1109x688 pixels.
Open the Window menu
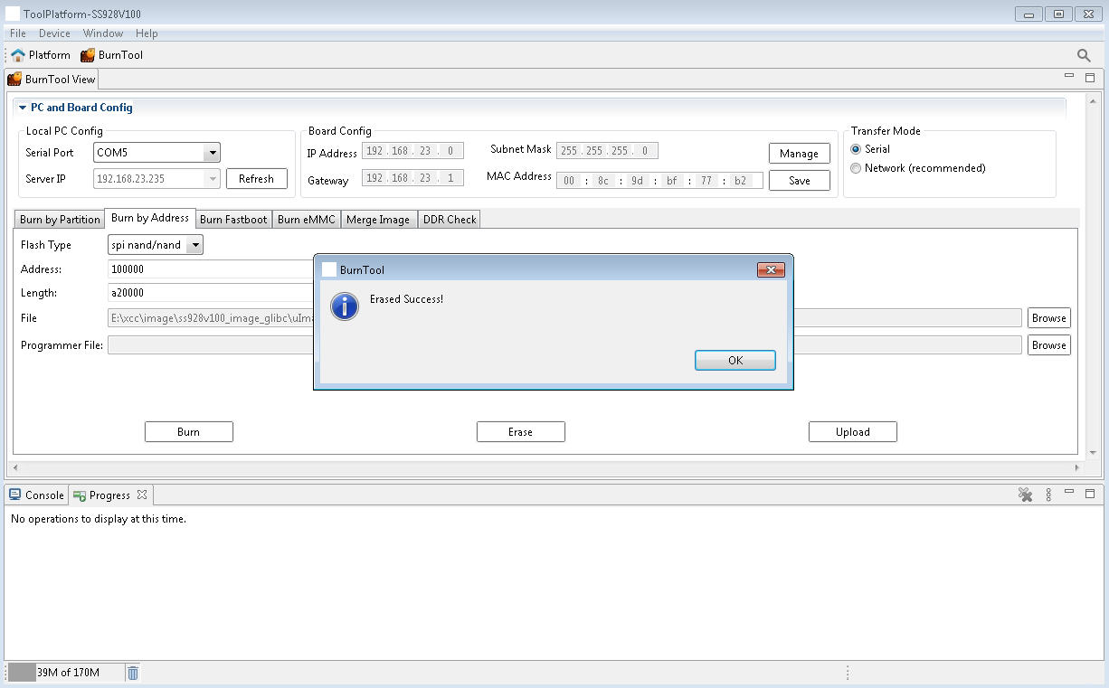pos(103,33)
